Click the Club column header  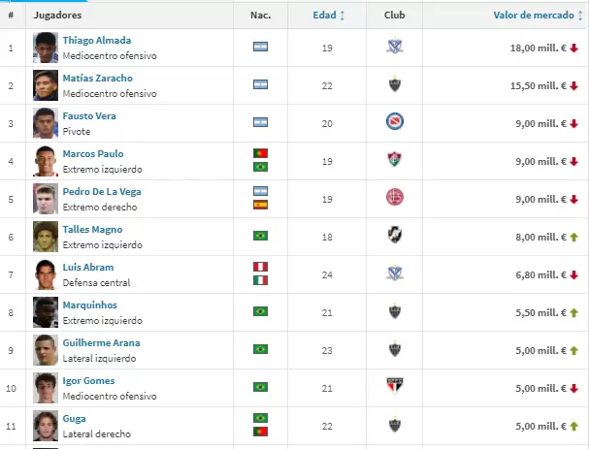coord(394,16)
